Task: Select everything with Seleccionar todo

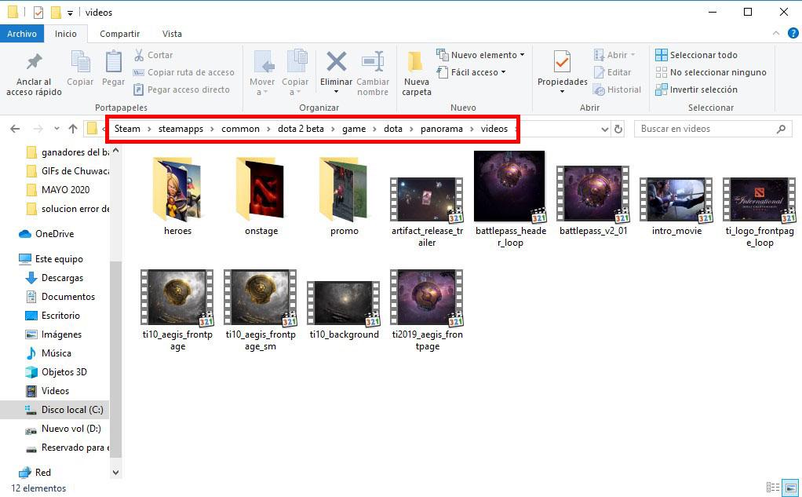Action: 697,55
